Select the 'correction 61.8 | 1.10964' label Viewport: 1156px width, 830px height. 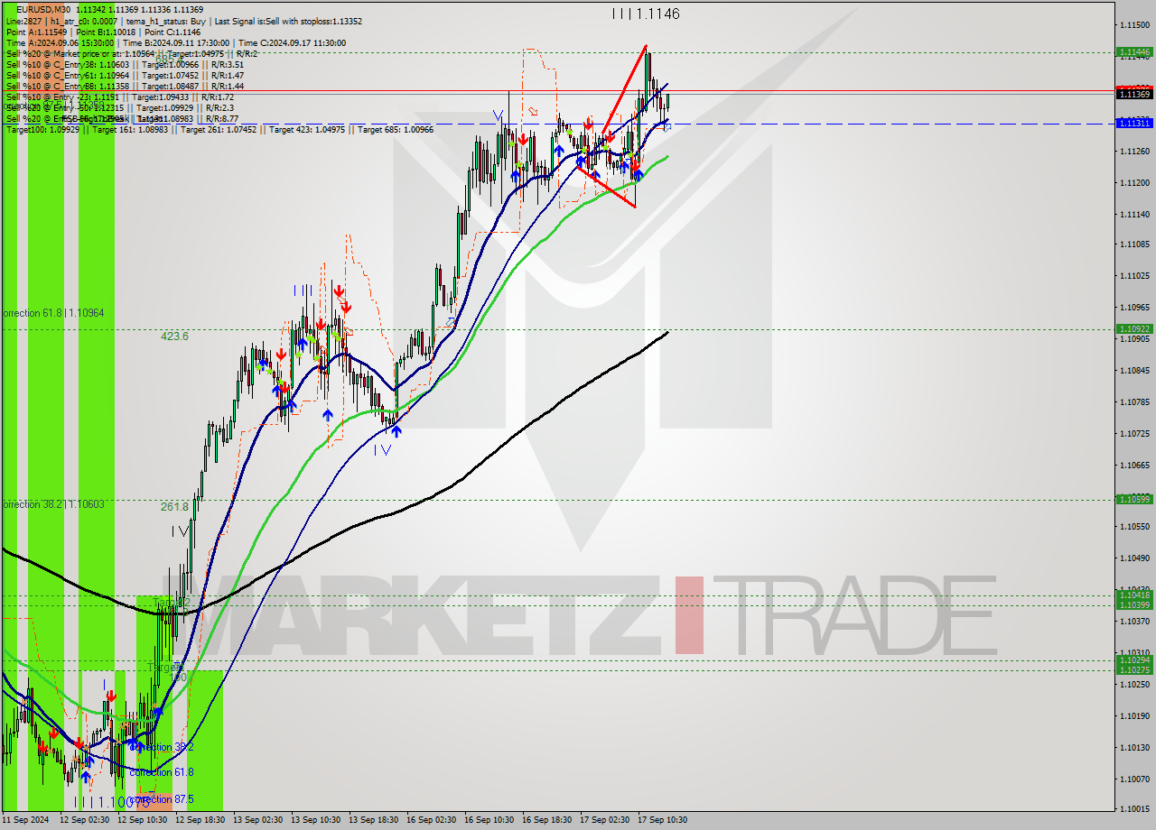(x=52, y=313)
